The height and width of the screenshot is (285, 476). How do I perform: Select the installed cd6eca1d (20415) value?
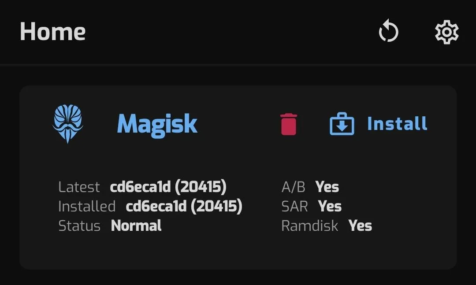[184, 207]
